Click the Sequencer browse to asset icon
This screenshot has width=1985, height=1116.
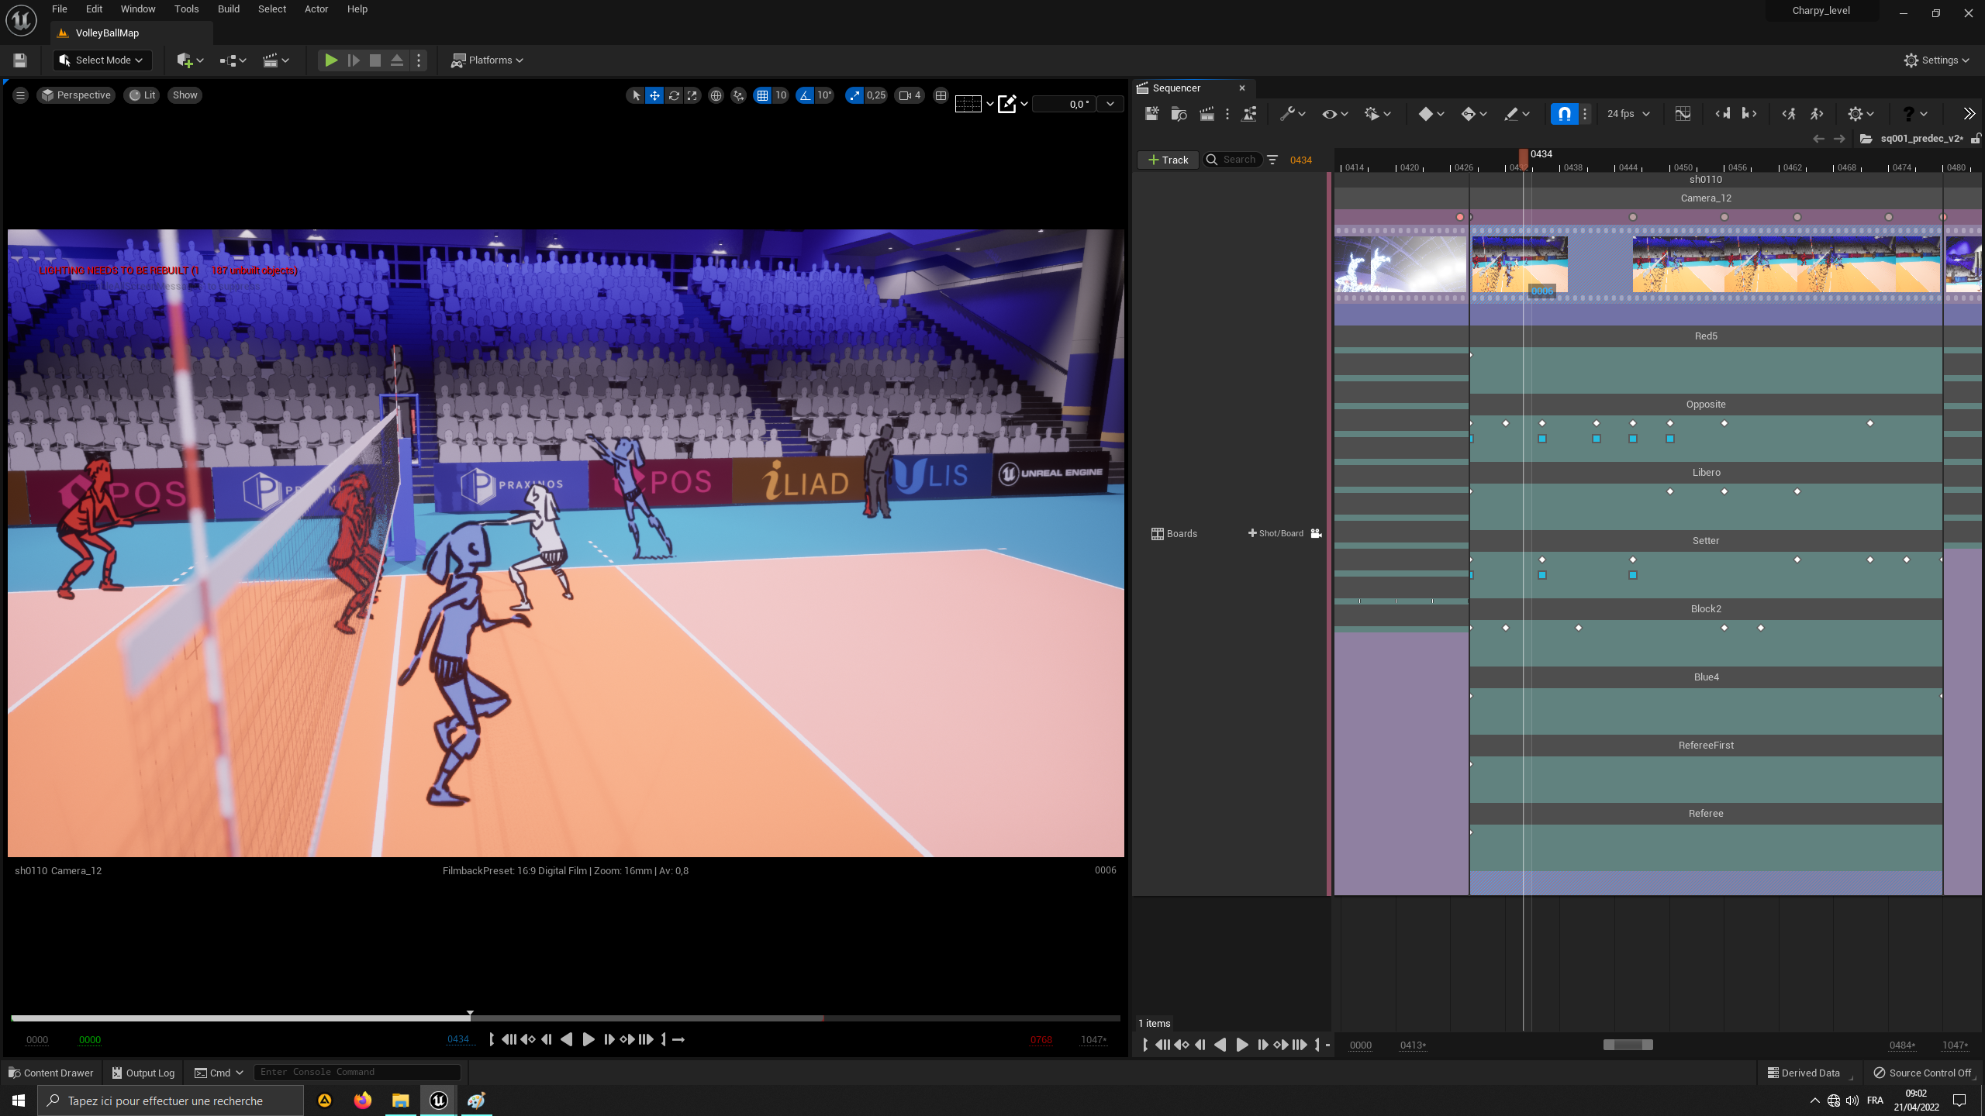click(1179, 114)
